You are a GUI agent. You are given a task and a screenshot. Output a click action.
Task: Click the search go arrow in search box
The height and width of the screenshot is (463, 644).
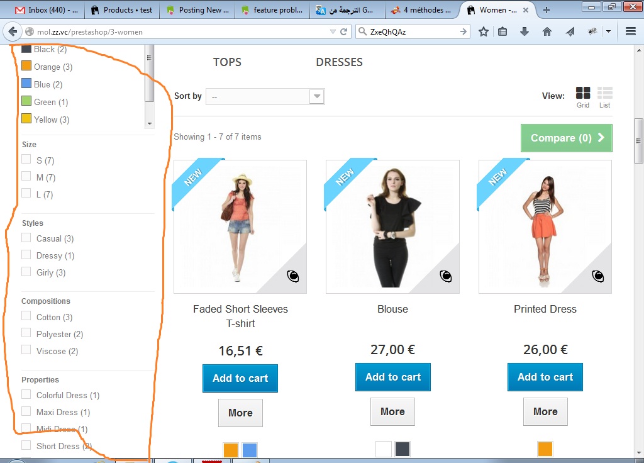click(x=464, y=31)
